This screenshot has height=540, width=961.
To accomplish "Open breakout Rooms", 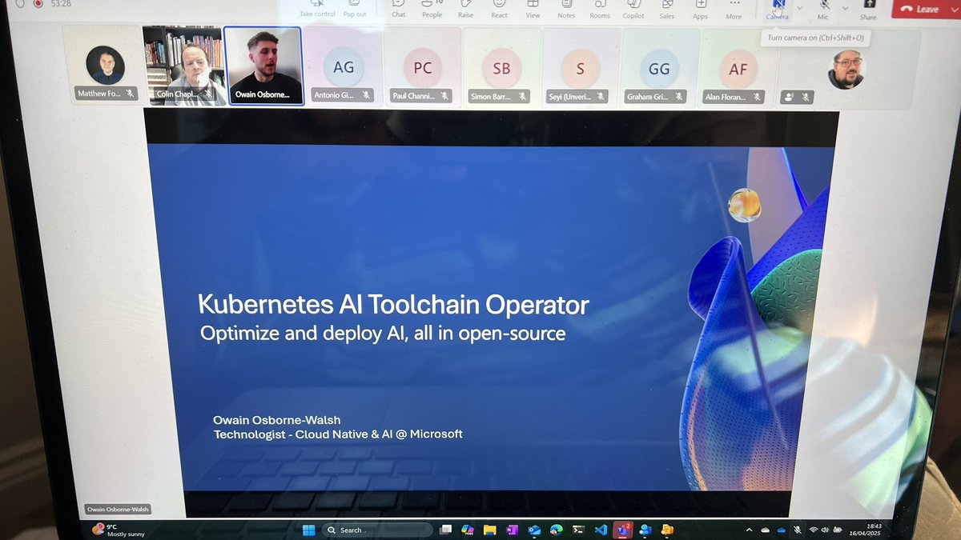I will (x=600, y=8).
